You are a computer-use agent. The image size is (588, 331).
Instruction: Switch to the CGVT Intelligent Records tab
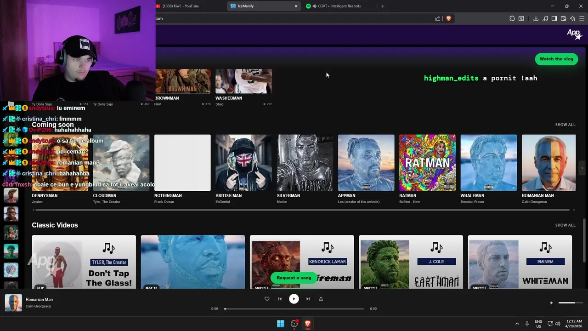(339, 6)
